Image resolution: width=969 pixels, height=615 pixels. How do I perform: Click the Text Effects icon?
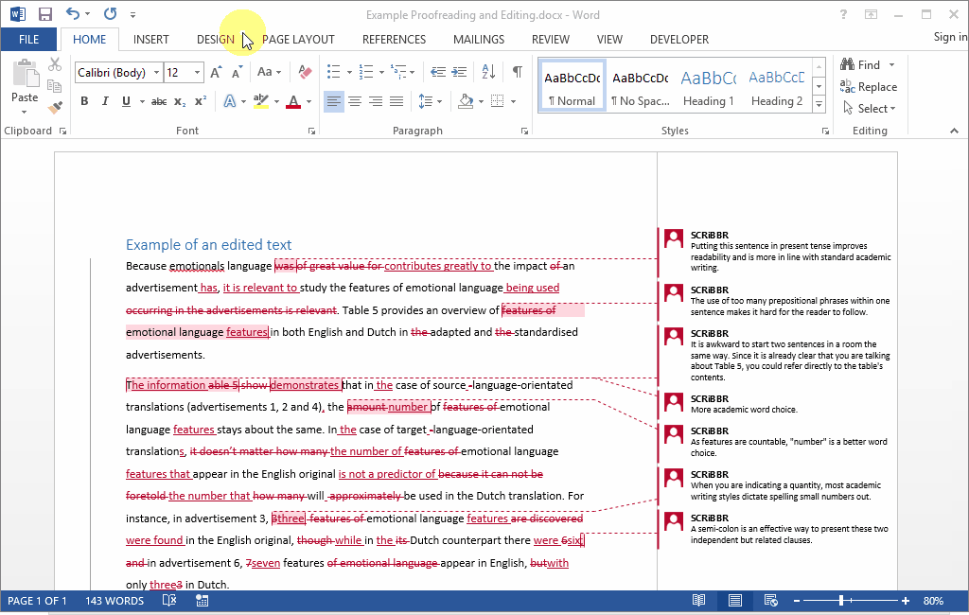[230, 101]
